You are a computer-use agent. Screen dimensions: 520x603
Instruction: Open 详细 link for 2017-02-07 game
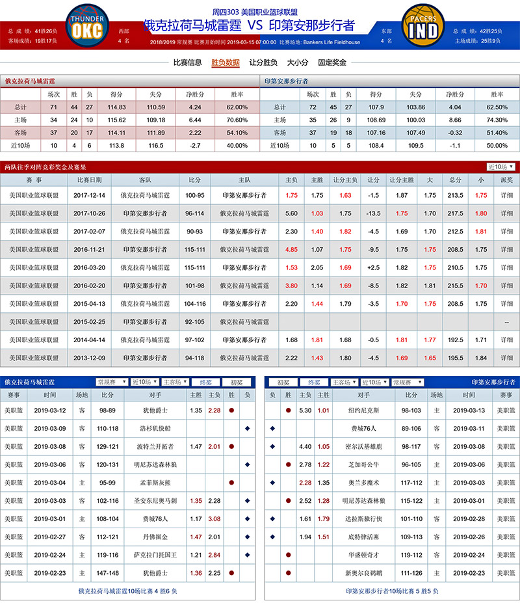pyautogui.click(x=506, y=232)
